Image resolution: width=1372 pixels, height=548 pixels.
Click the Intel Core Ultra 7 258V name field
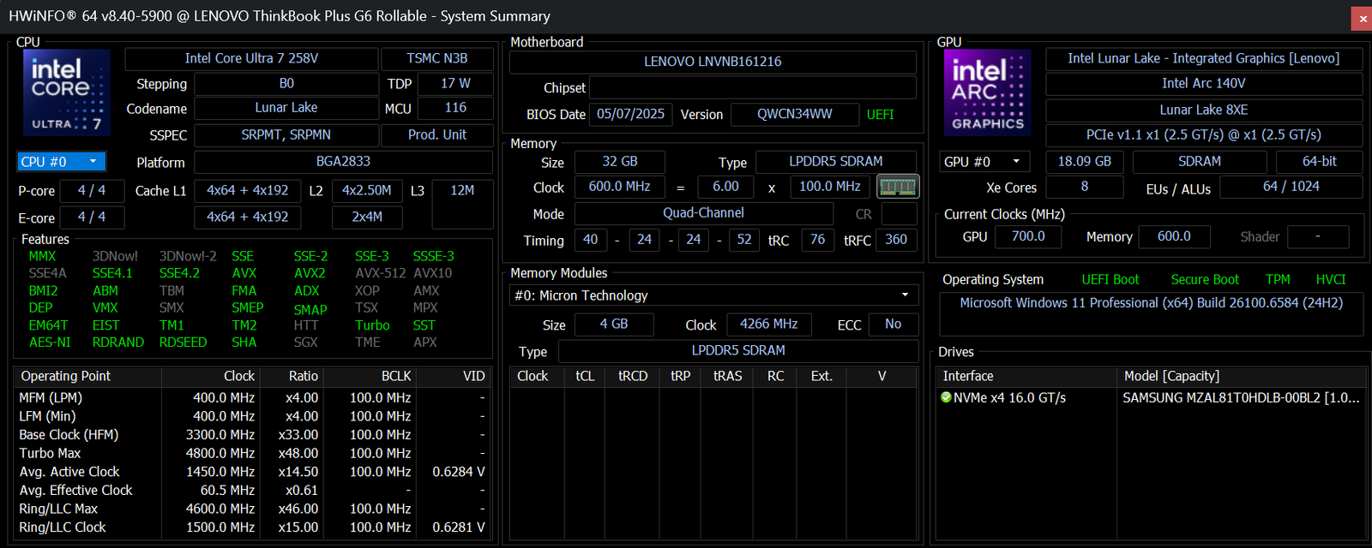coord(251,58)
